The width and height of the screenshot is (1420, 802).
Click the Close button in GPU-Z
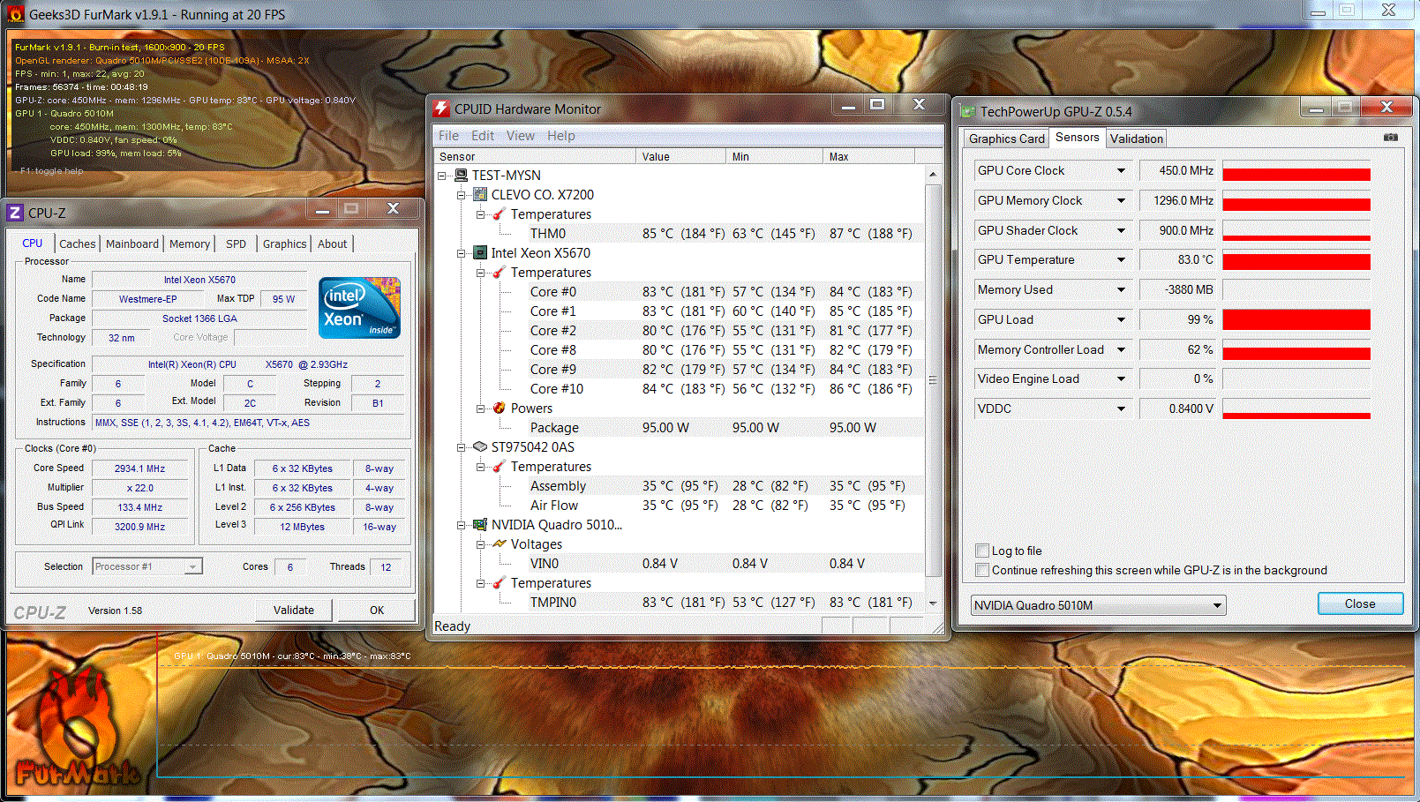tap(1360, 603)
